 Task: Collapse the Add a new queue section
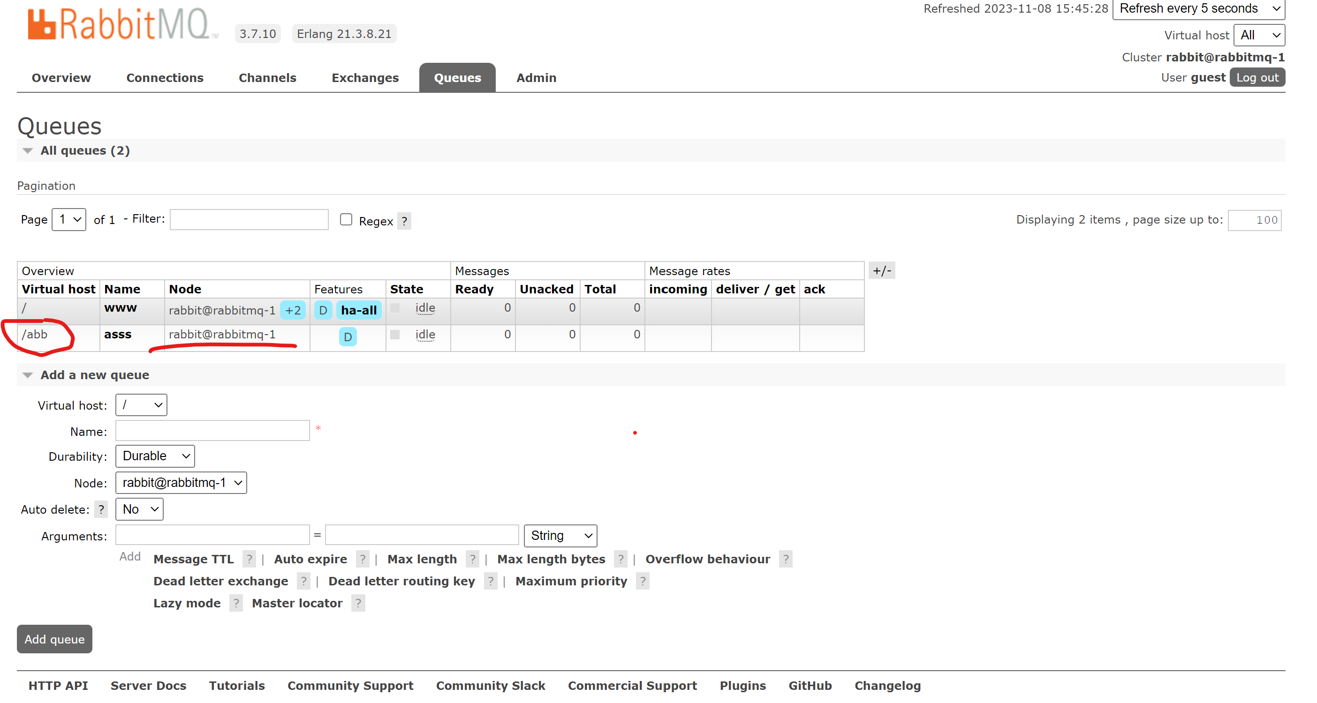click(x=95, y=374)
